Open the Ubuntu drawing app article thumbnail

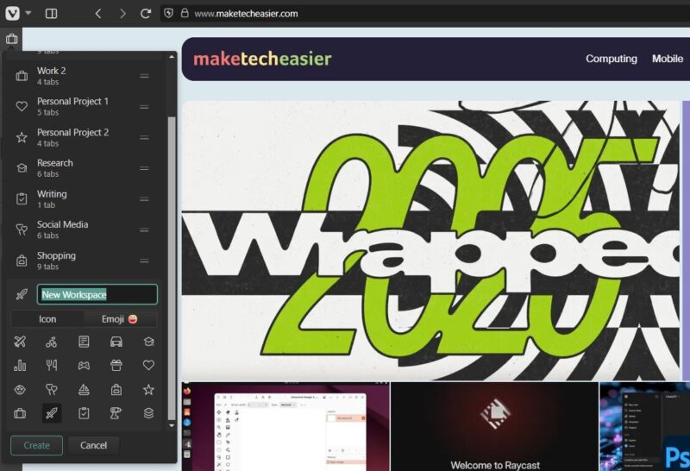coord(285,426)
